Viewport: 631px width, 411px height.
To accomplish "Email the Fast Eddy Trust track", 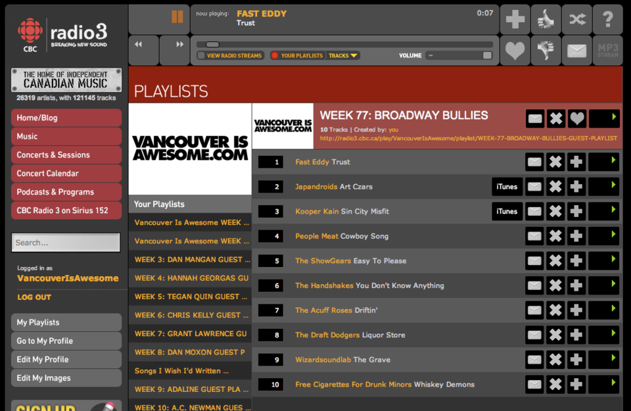I will click(x=534, y=162).
